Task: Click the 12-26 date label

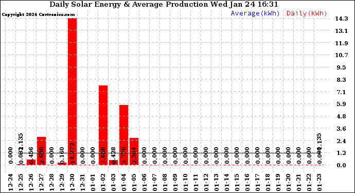Action: click(x=31, y=183)
